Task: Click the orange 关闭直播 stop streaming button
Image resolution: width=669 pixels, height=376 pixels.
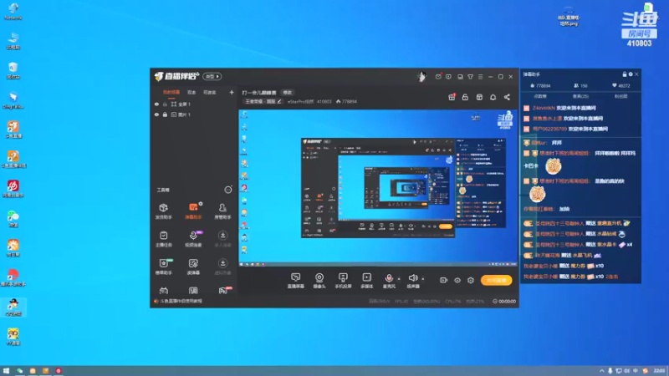Action: tap(496, 280)
